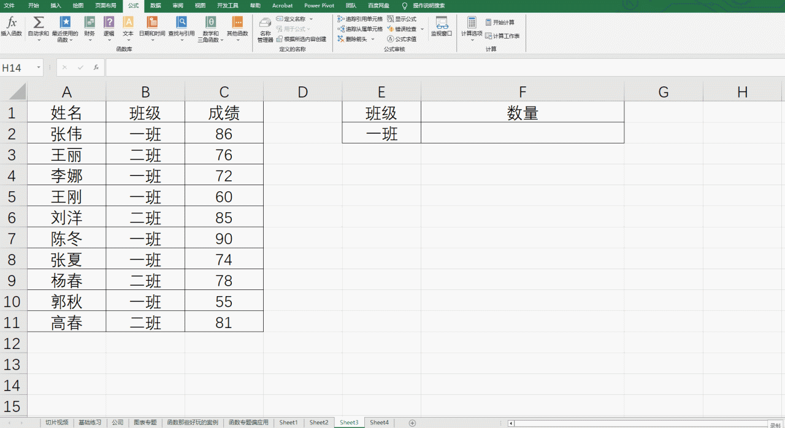Open Date and Time (日期和时间) functions

[151, 29]
